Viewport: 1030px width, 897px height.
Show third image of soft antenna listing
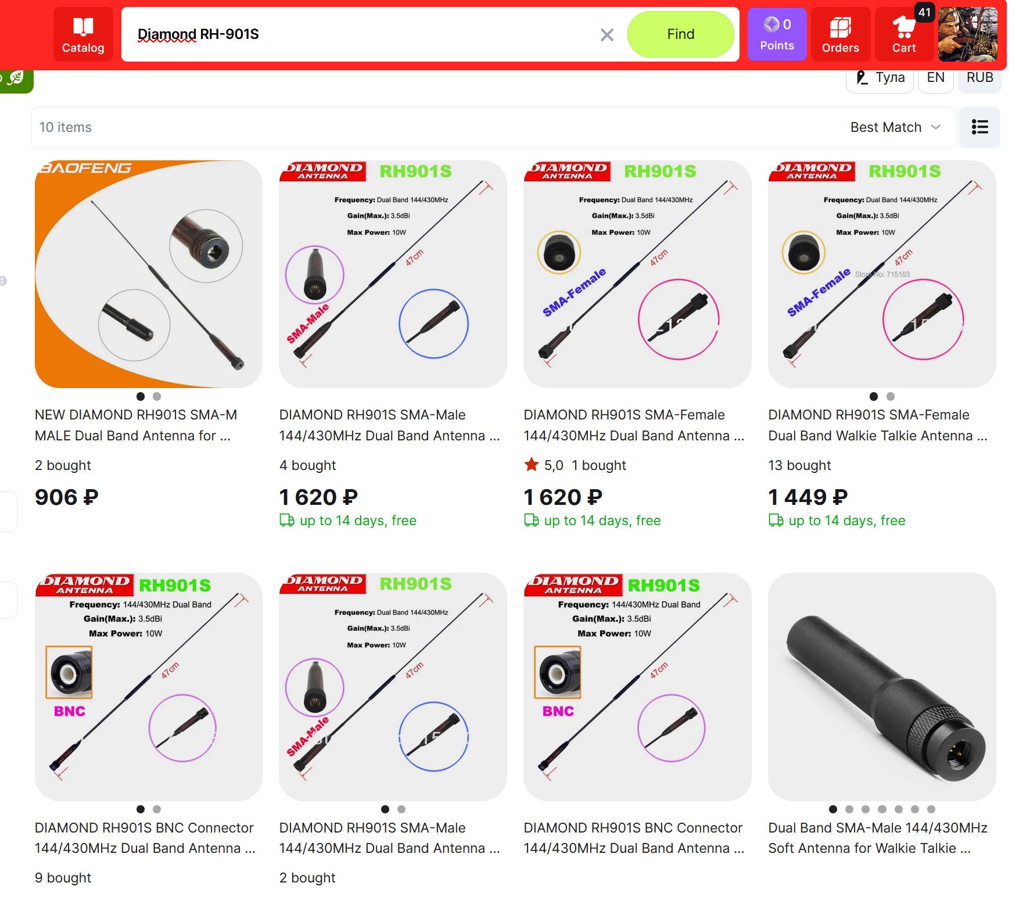click(866, 809)
